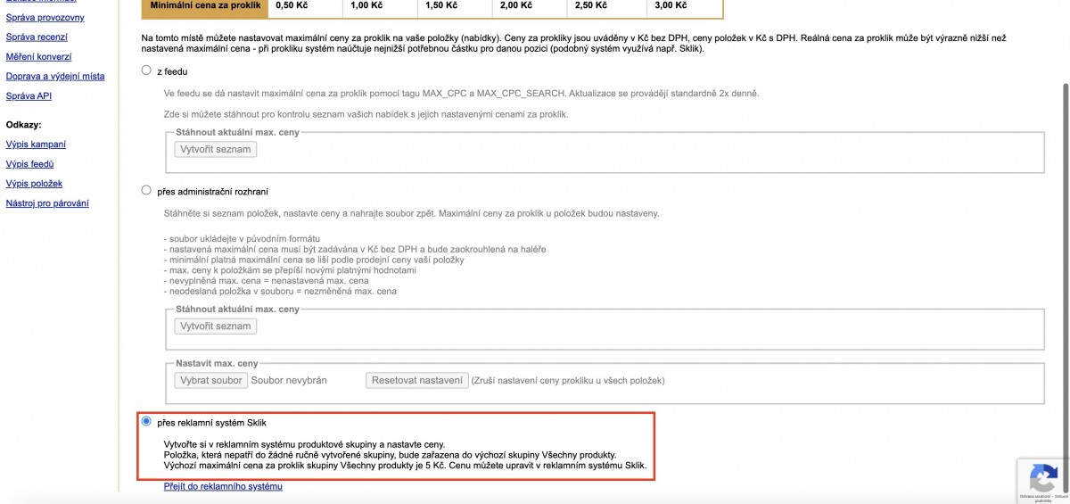Select 'přes reklamní systém Sklik' radio button

point(146,422)
